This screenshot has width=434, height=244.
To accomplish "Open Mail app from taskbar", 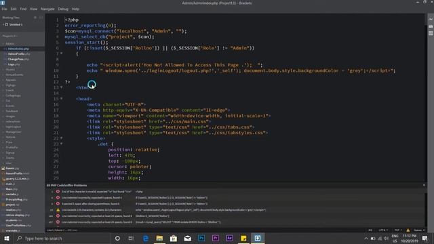I will [187, 239].
